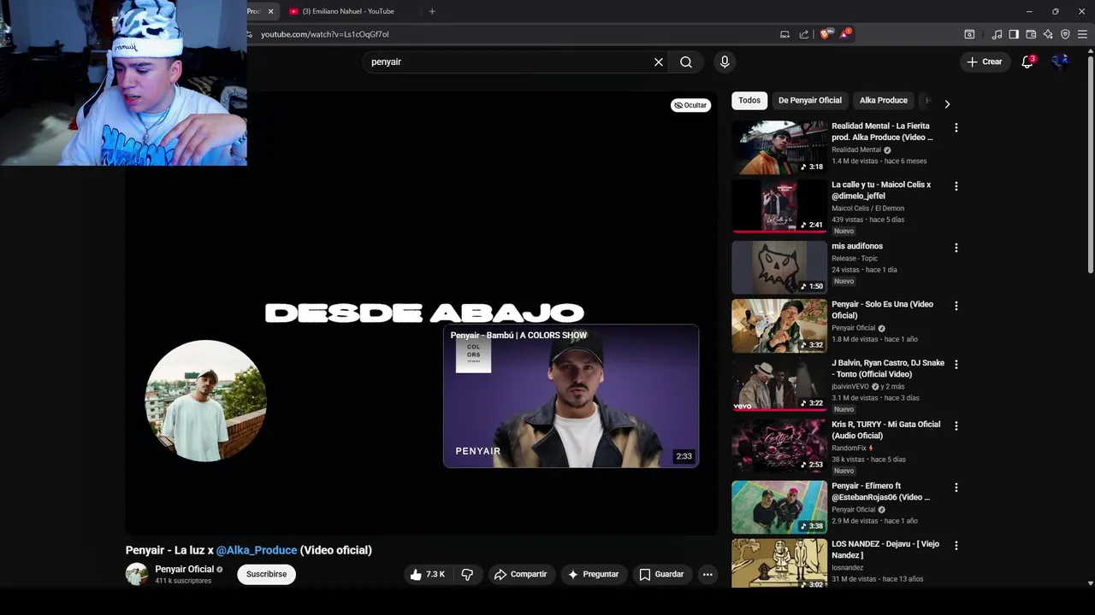Open options for Solo Es Una
The image size is (1095, 615).
[x=956, y=306]
